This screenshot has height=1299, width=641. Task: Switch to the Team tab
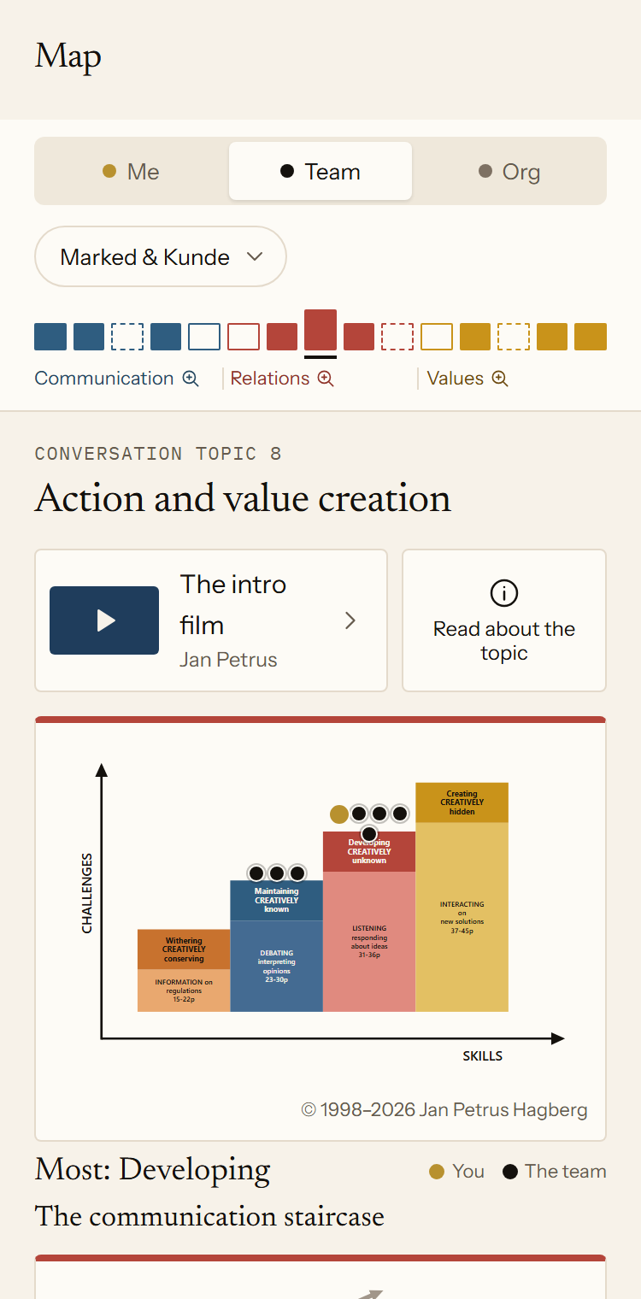pyautogui.click(x=320, y=171)
